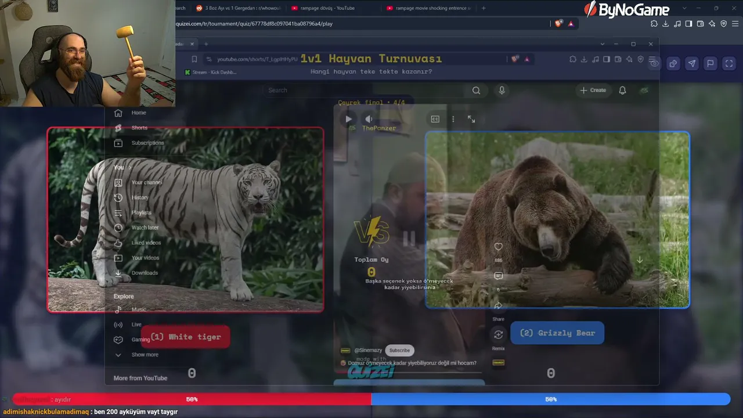
Task: Remix the YouTube short
Action: (498, 334)
